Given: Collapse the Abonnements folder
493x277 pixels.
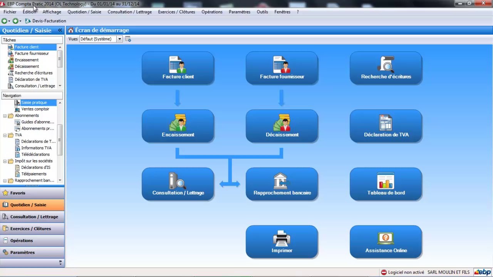Looking at the screenshot, I should click(5, 116).
